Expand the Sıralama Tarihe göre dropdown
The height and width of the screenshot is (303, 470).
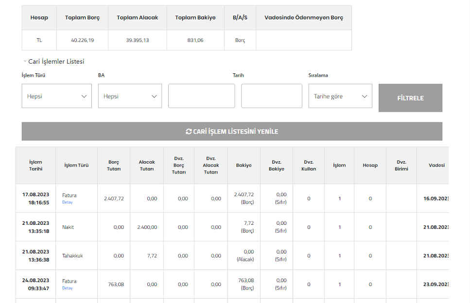tap(340, 96)
